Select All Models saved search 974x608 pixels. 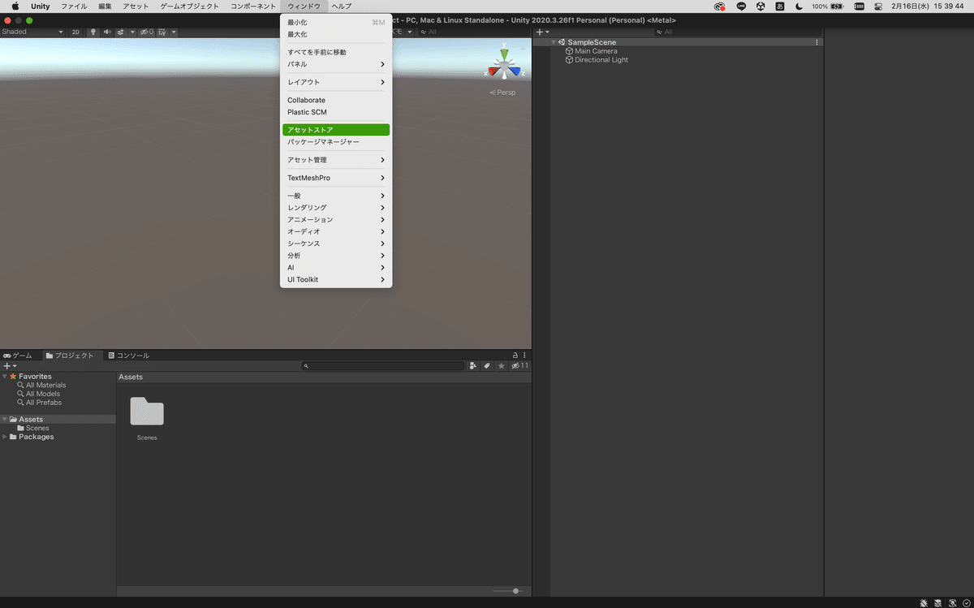tap(43, 394)
